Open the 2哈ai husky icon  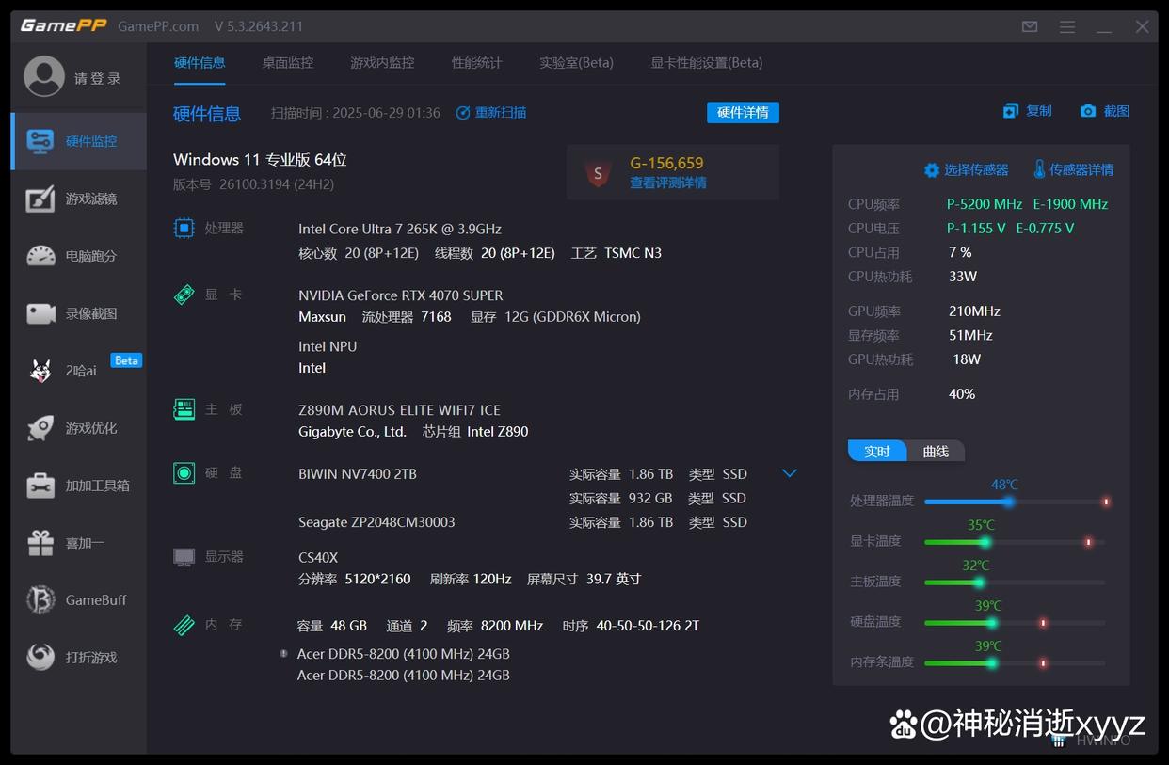(x=40, y=371)
